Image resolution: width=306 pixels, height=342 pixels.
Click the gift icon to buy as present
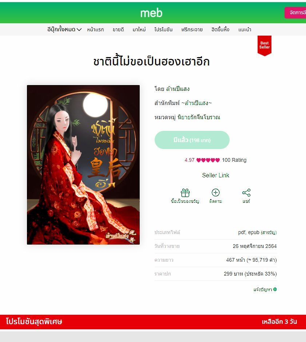pos(185,193)
